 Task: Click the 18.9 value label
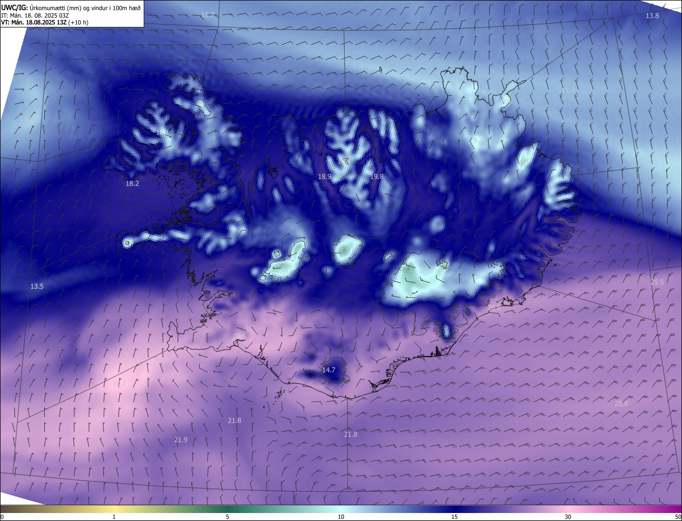click(x=324, y=176)
